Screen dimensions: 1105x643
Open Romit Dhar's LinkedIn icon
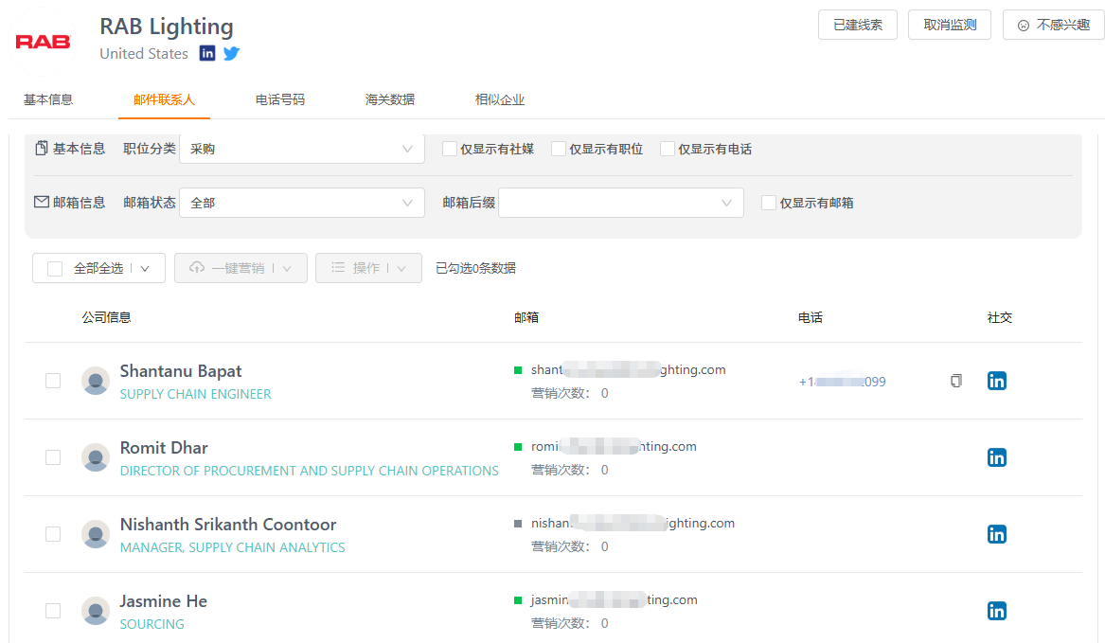point(996,457)
